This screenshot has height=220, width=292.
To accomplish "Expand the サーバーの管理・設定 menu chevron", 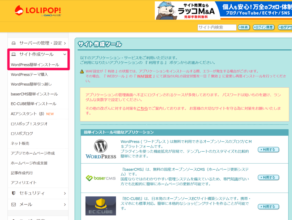I will [x=65, y=43].
